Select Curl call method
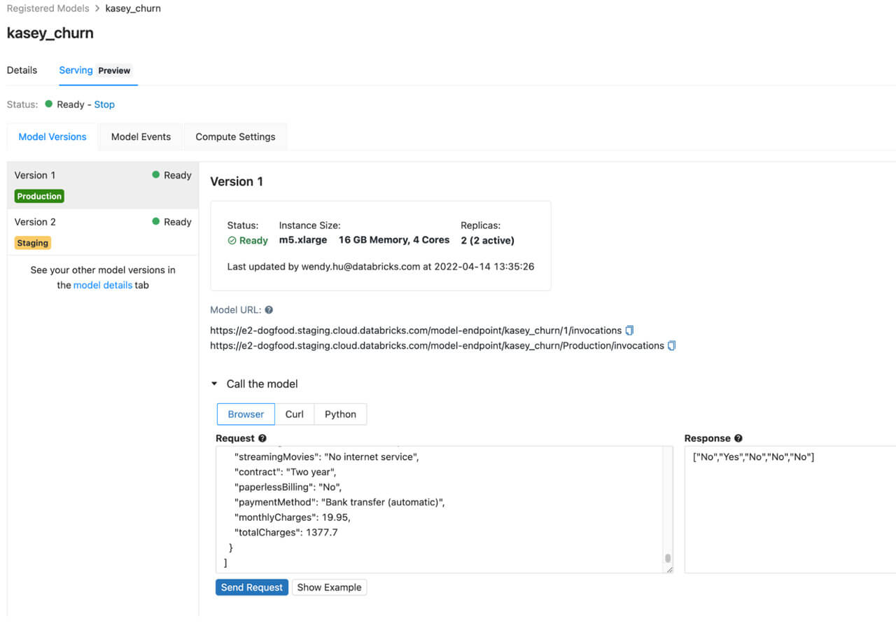Image resolution: width=896 pixels, height=630 pixels. coord(294,414)
